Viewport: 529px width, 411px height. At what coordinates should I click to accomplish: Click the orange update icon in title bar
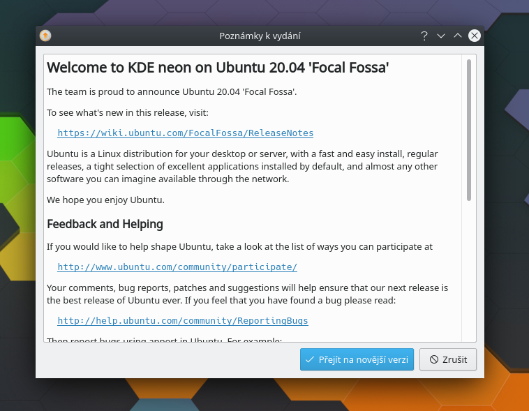pos(45,36)
